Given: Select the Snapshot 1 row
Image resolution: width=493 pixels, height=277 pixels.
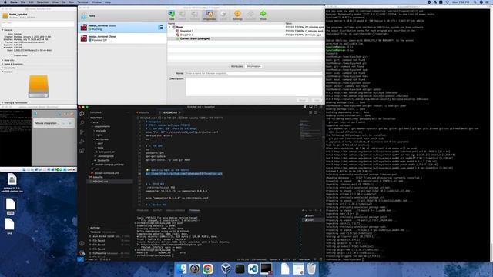Looking at the screenshot, I should coord(246,31).
